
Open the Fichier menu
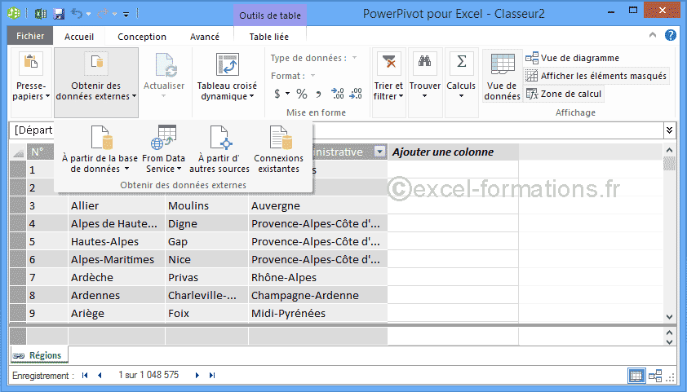point(30,36)
